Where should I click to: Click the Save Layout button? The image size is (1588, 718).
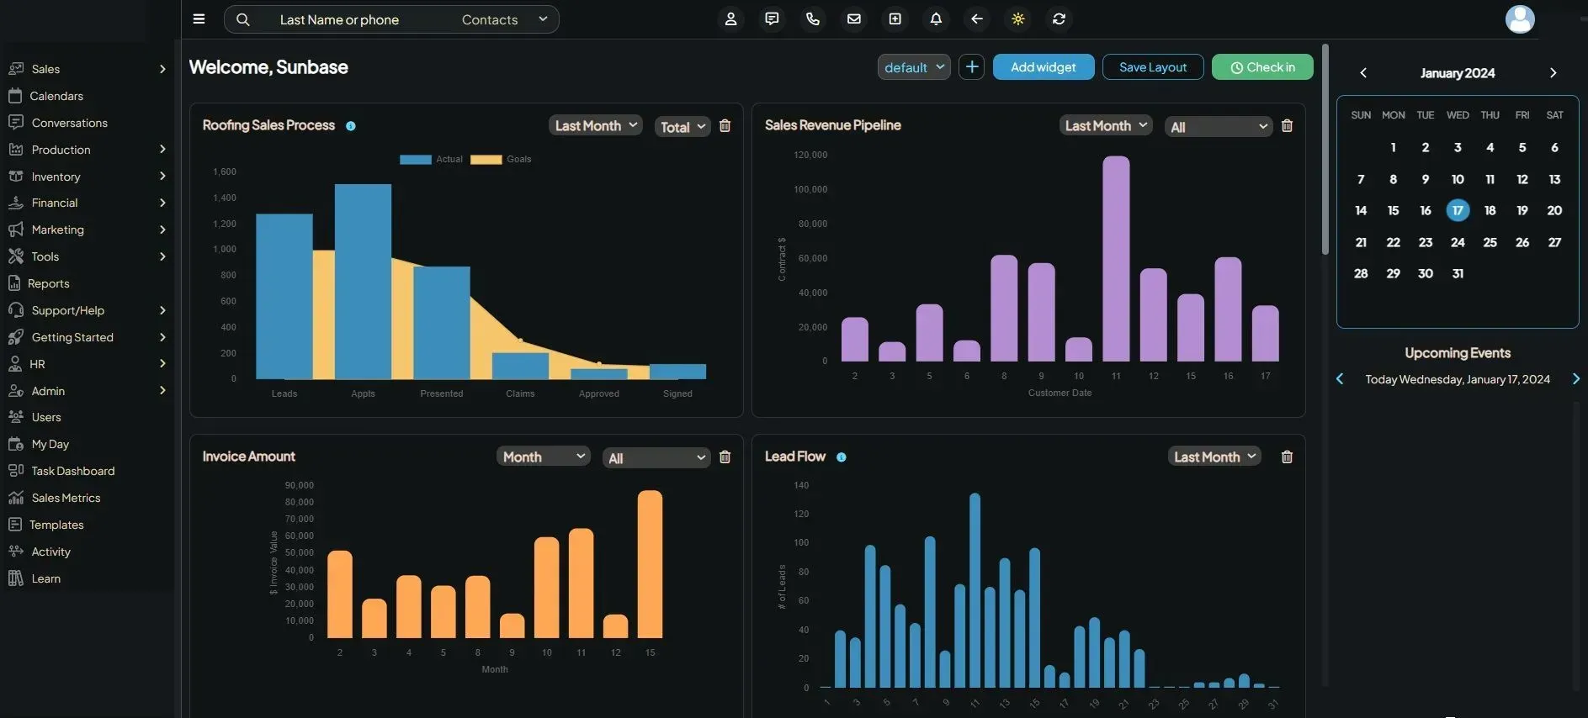point(1153,67)
